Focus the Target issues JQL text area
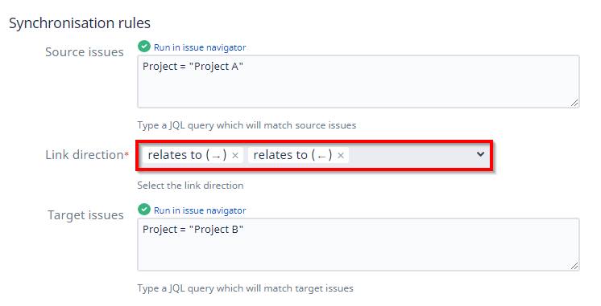 [359, 244]
